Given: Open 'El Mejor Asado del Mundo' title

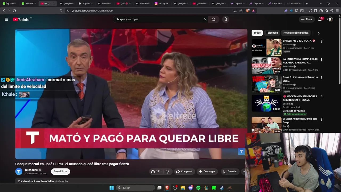Looking at the screenshot, I should 300,121.
